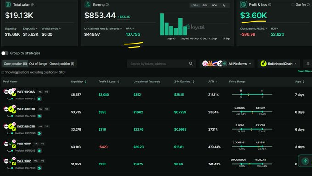Click price range bar 0.01005 to 33.1097
The image size is (312, 176).
[x=252, y=112]
